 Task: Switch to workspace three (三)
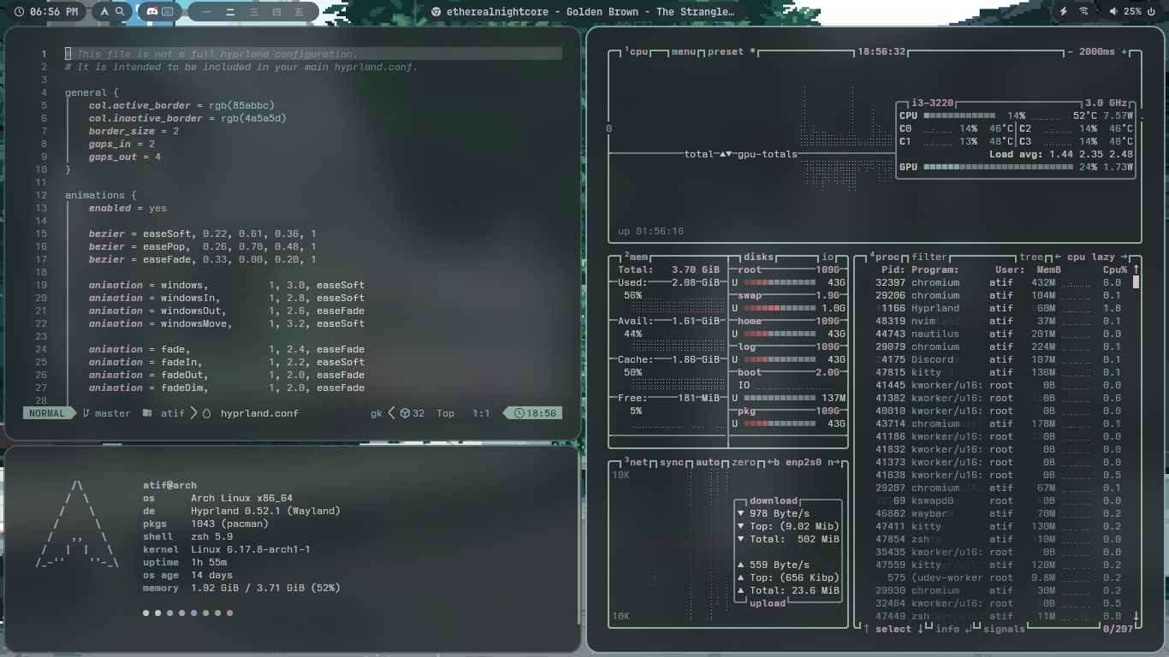[x=253, y=12]
